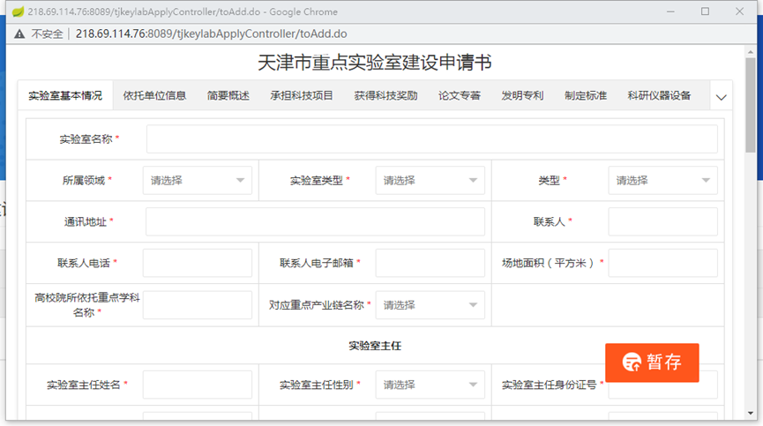Switch to the 承担科技项目 tab
This screenshot has width=763, height=426.
click(x=302, y=96)
